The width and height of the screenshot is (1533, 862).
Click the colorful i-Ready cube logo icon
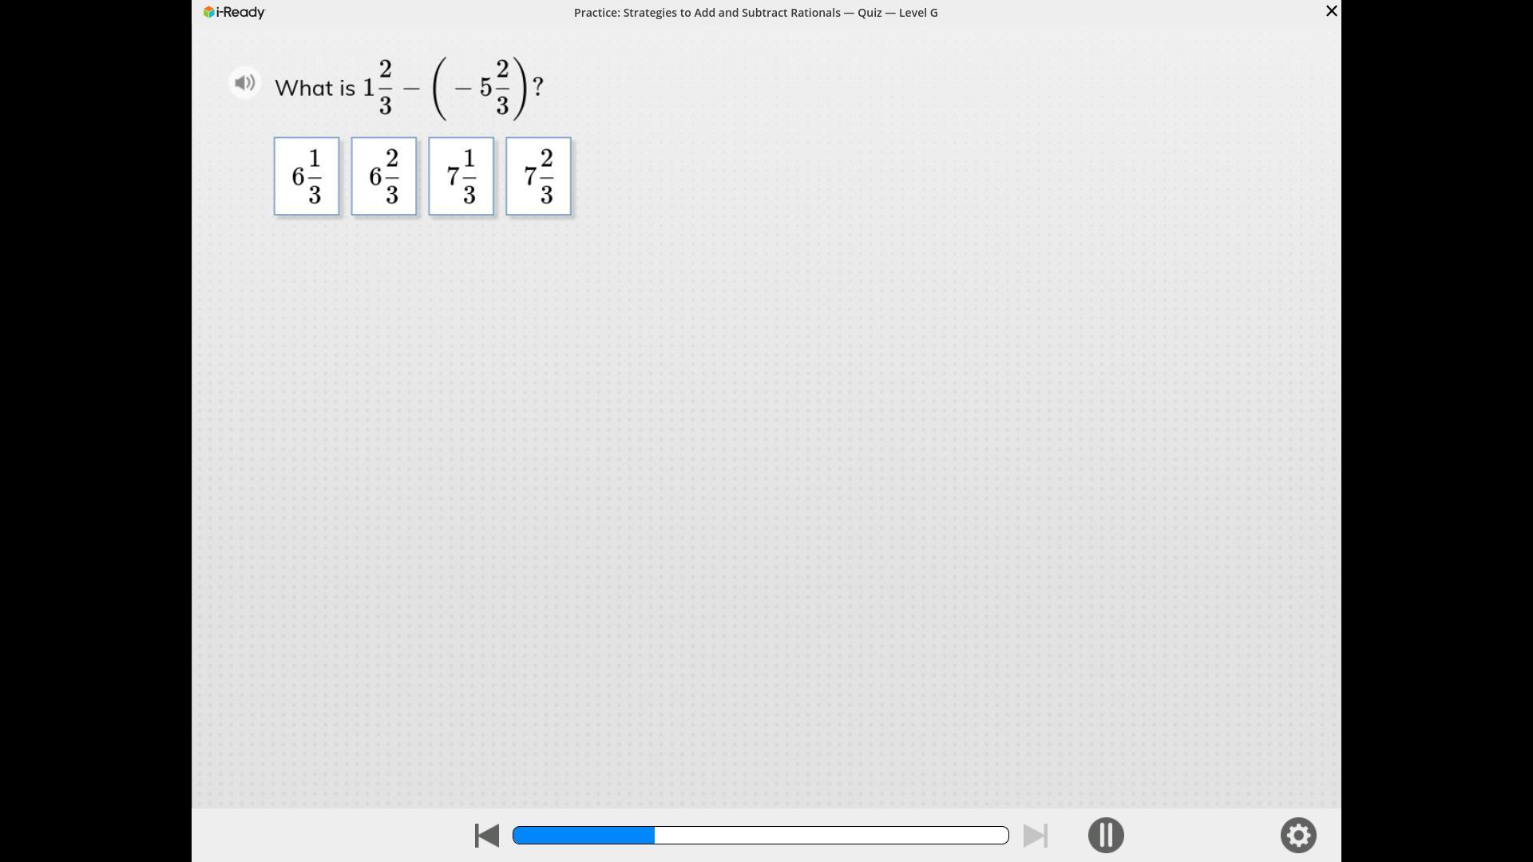[x=208, y=12]
